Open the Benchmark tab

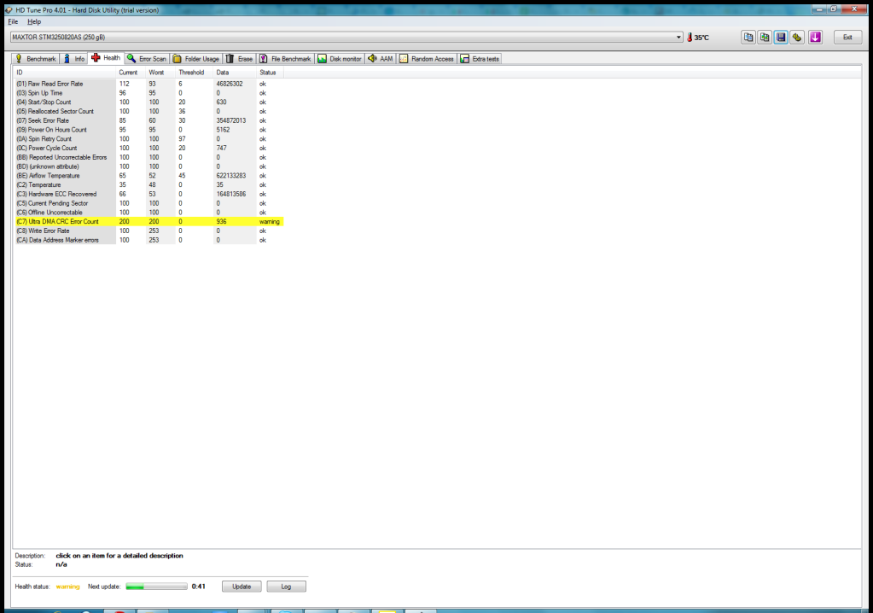tap(36, 59)
